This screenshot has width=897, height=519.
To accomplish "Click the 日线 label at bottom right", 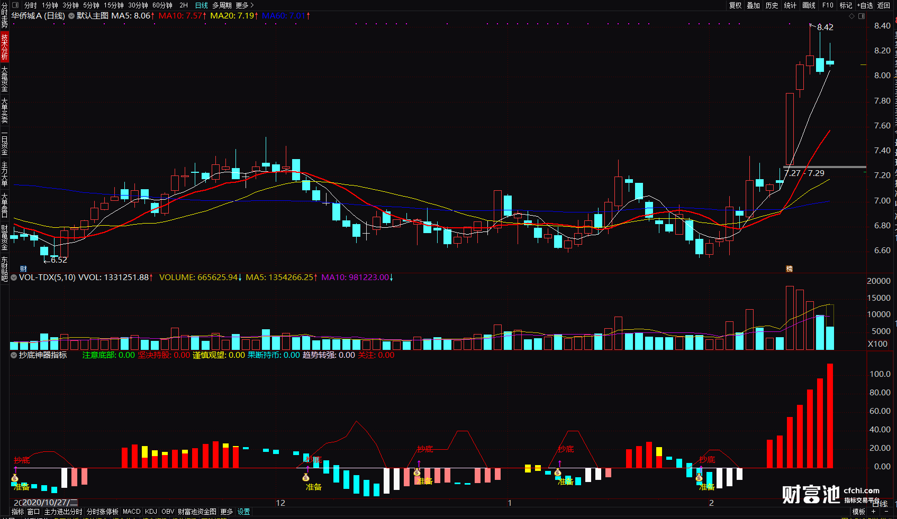I will tap(880, 504).
